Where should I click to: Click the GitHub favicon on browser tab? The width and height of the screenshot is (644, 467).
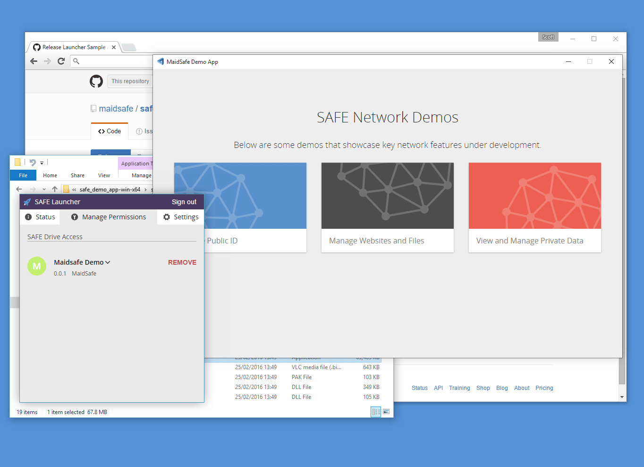pyautogui.click(x=37, y=47)
